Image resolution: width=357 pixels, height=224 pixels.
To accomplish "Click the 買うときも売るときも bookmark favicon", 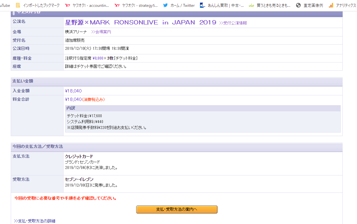I will tap(251, 5).
